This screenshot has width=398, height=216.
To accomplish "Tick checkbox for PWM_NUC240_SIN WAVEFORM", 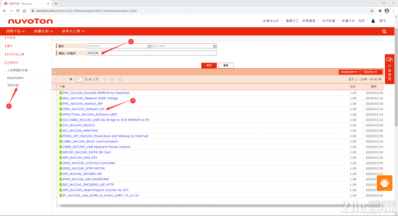I will point(54,179).
